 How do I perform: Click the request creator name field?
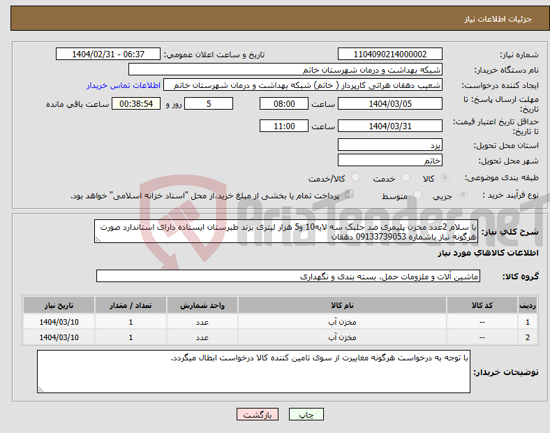pos(303,85)
